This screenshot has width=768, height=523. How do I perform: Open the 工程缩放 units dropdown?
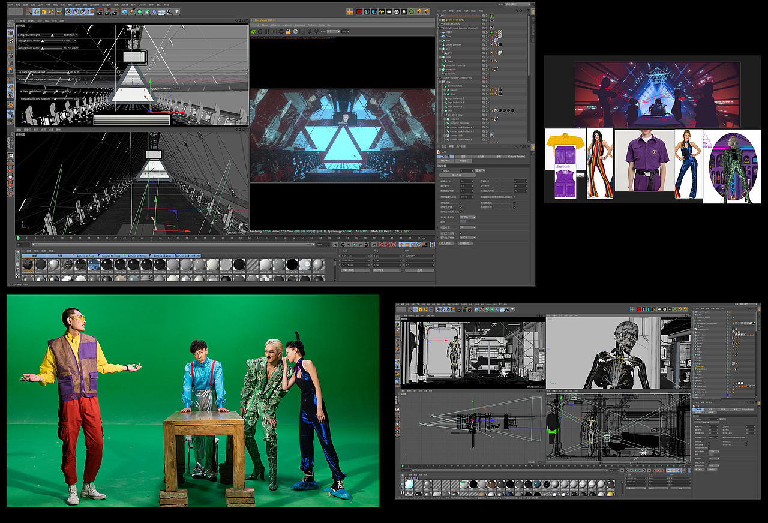tap(480, 170)
